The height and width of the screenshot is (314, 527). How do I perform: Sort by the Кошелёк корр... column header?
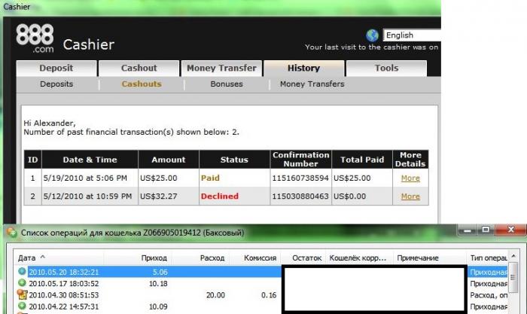click(359, 258)
